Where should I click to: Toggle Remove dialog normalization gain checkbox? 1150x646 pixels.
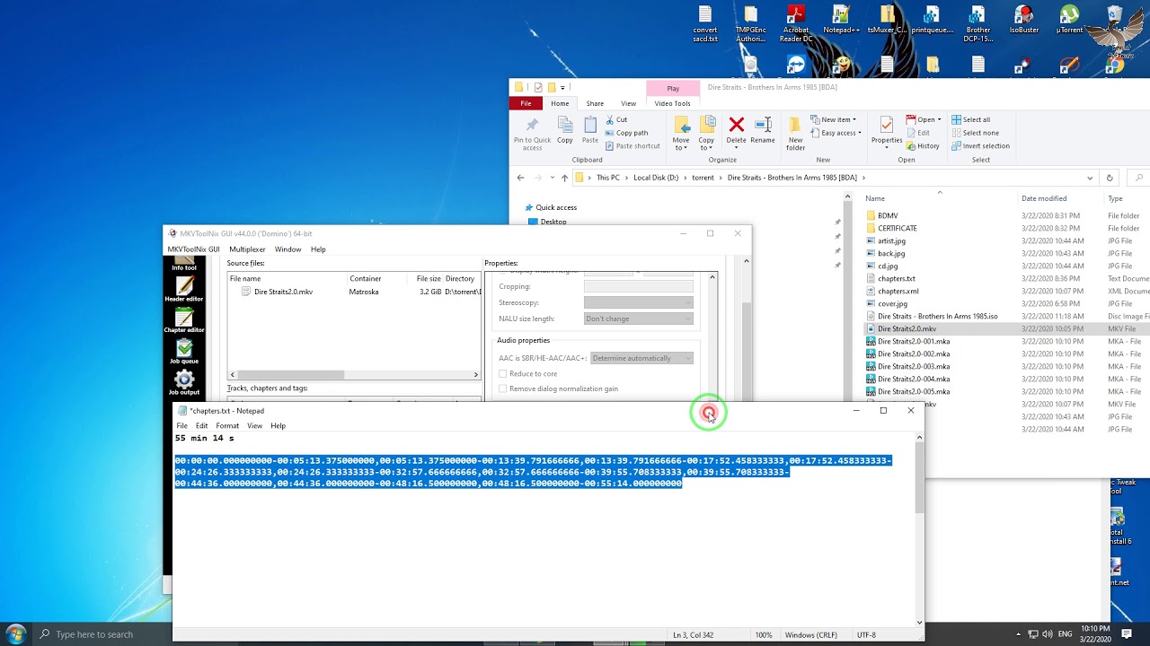coord(503,388)
